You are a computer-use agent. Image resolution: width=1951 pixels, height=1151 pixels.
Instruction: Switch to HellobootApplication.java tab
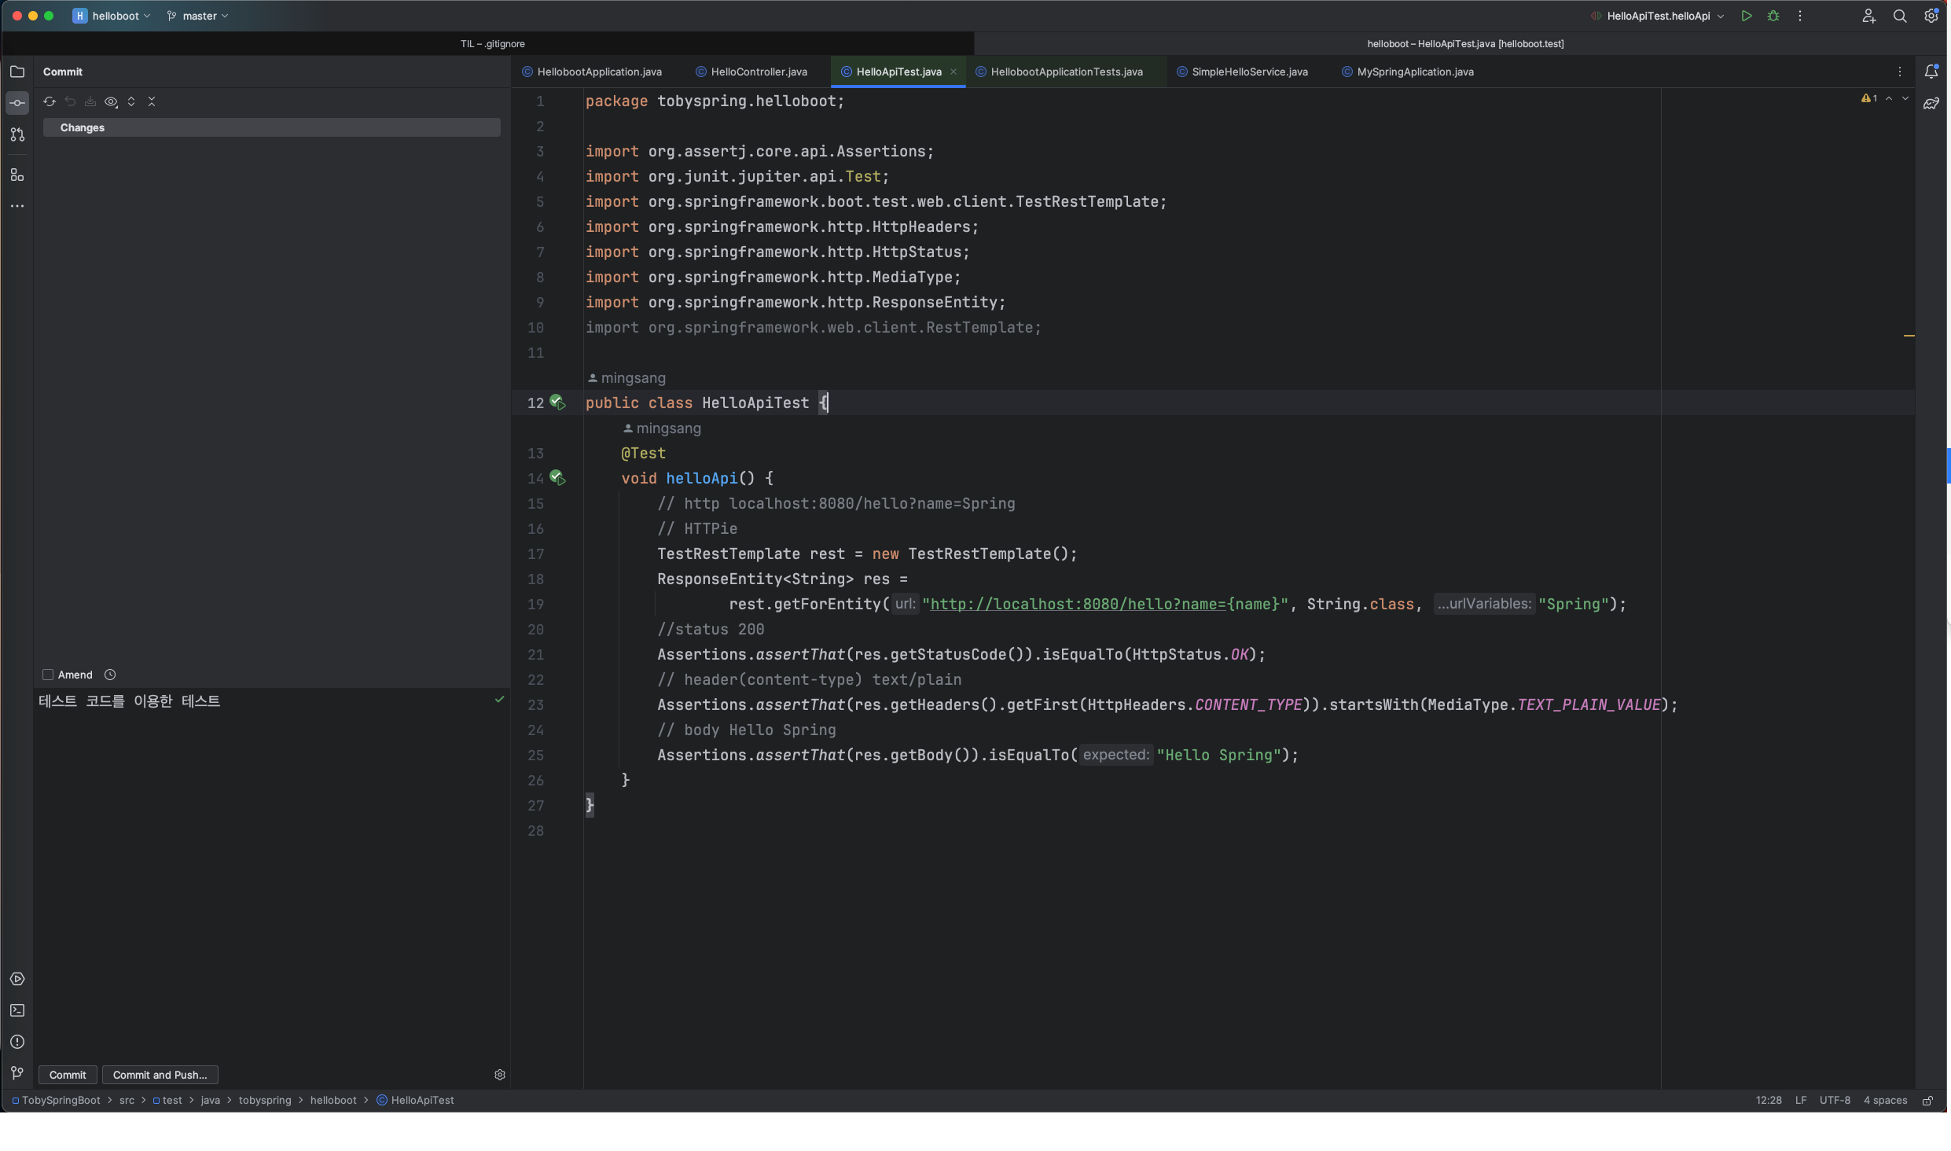coord(592,72)
